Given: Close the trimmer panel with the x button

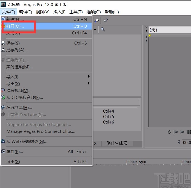Looking at the screenshot, I should click(x=147, y=27).
